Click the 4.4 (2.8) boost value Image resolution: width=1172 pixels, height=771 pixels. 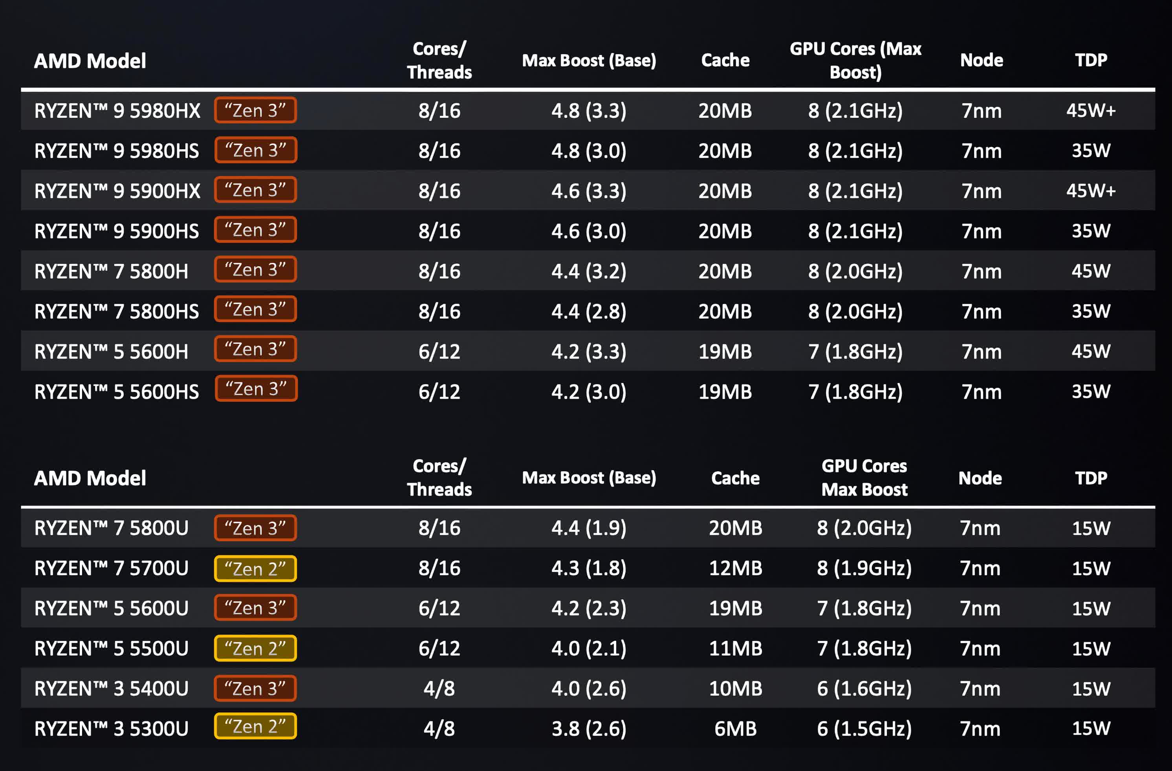pyautogui.click(x=589, y=312)
